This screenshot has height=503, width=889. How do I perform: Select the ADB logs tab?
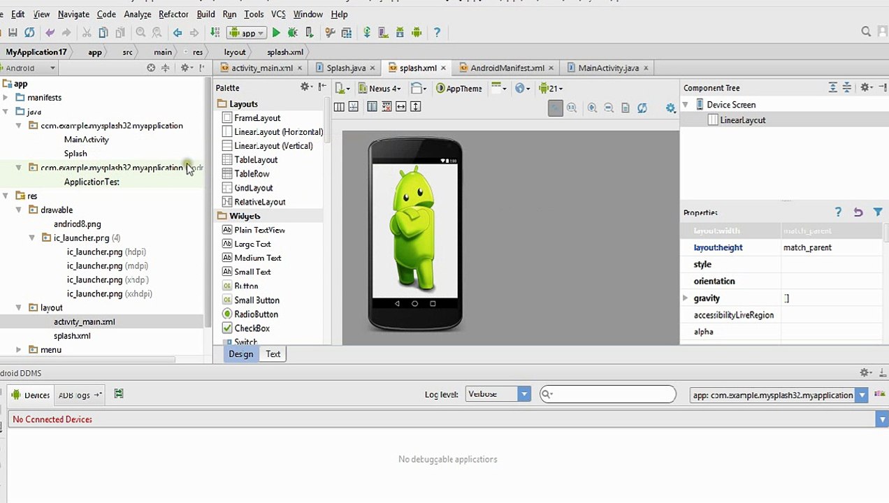tap(79, 395)
